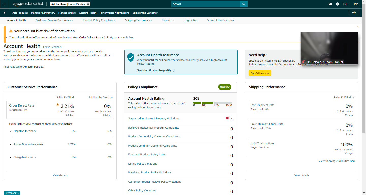Image resolution: width=366 pixels, height=195 pixels.
Task: Click the Call me now button
Action: [x=260, y=73]
